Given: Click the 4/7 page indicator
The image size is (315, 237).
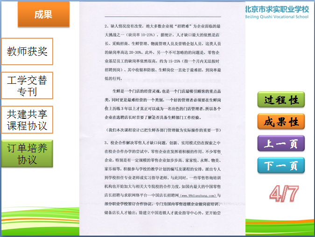Looking at the screenshot, I should click(x=284, y=193).
